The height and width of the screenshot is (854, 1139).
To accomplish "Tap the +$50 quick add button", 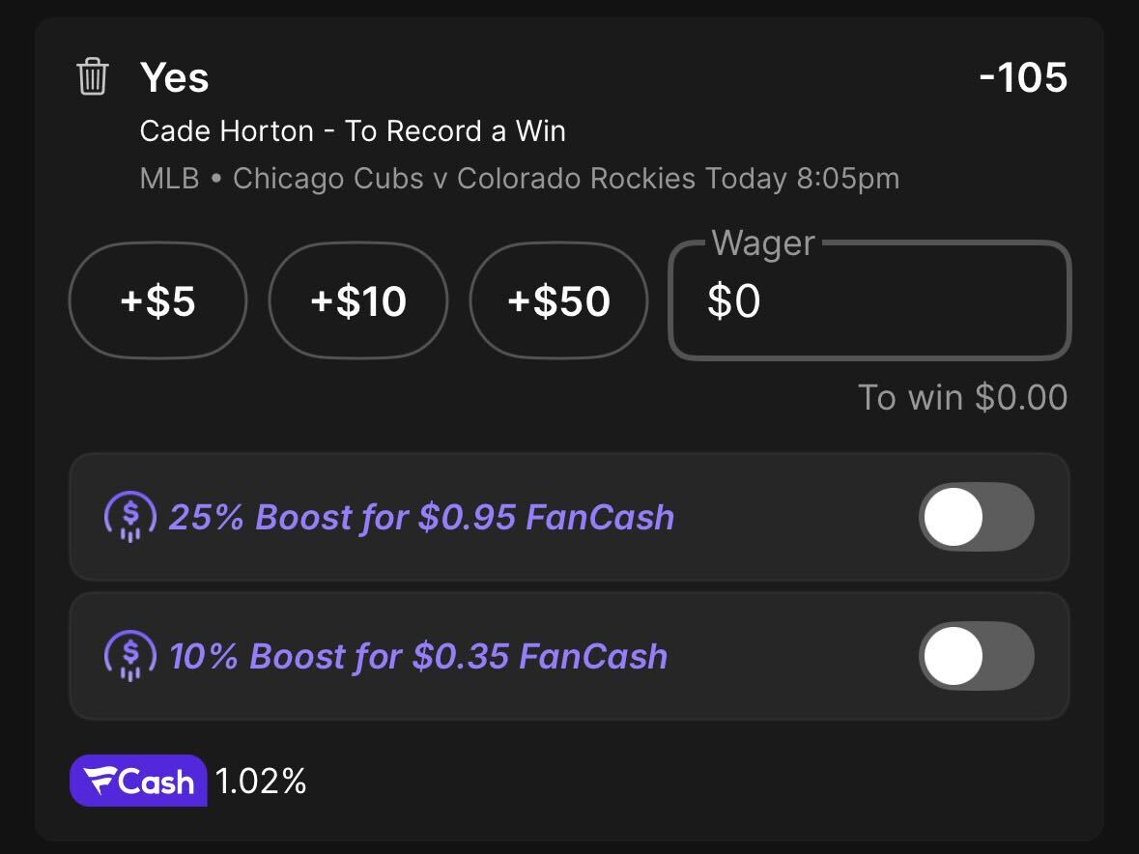I will (558, 301).
